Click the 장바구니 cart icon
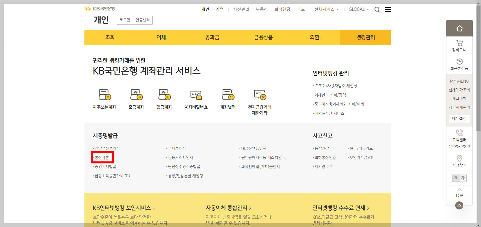 pos(459,43)
